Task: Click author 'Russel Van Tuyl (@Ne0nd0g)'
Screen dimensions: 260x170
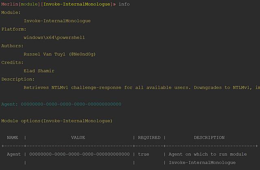Action: pyautogui.click(x=60, y=54)
